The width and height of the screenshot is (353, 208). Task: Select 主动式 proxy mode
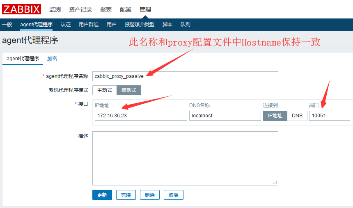104,90
